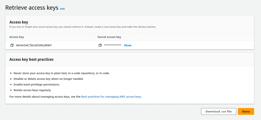This screenshot has height=120, width=261.
Task: Copy the access key ID with its copy icon
Action: [12, 45]
